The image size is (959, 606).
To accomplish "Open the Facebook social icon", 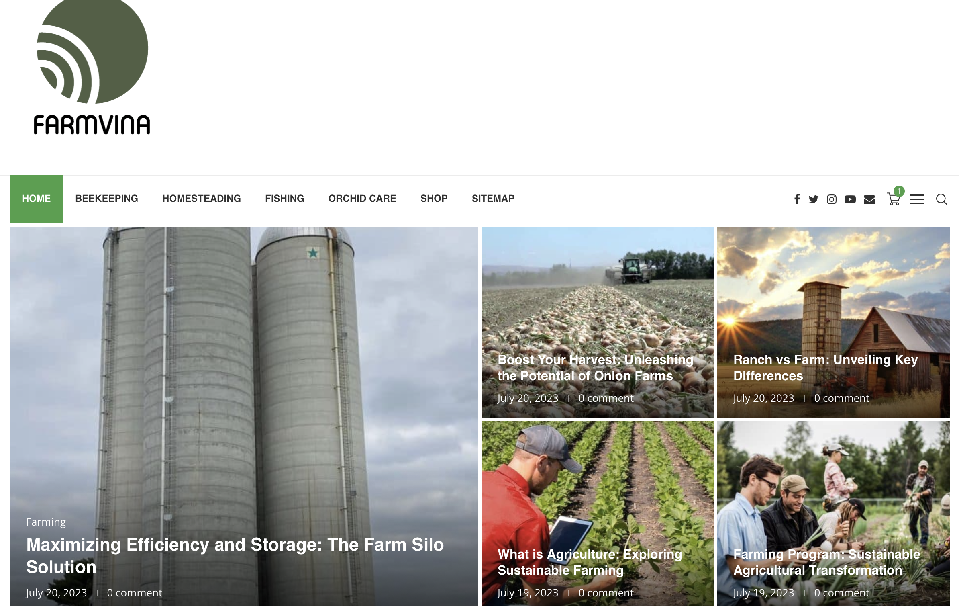I will tap(797, 199).
